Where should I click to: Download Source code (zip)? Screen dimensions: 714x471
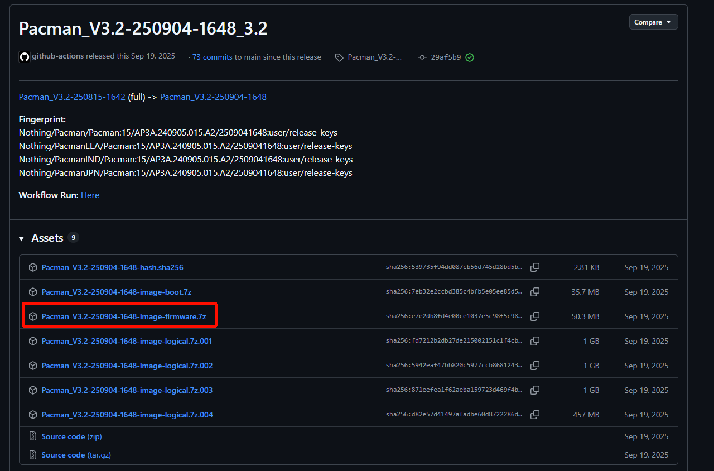tap(71, 436)
